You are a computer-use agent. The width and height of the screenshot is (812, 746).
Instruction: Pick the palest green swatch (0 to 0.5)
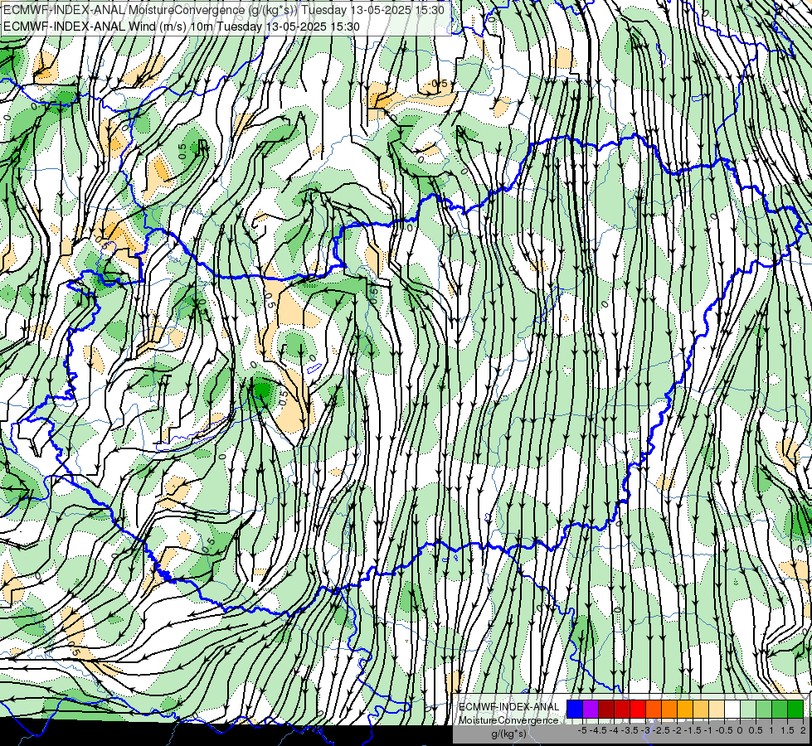tap(748, 709)
